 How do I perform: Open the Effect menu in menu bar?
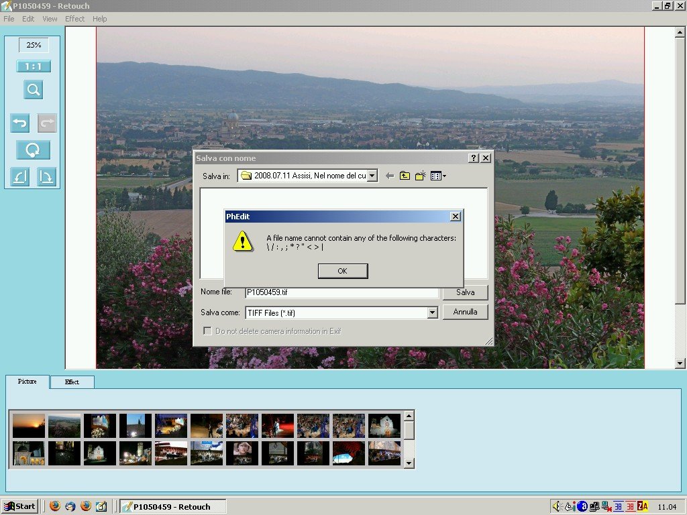tap(74, 19)
